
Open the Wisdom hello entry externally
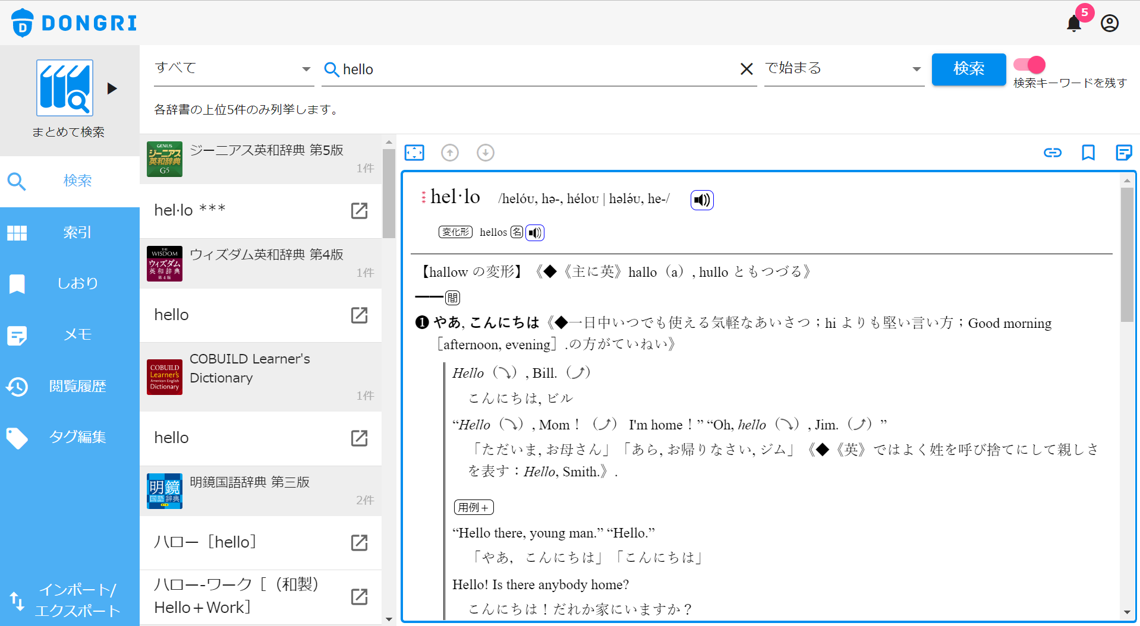click(x=360, y=315)
